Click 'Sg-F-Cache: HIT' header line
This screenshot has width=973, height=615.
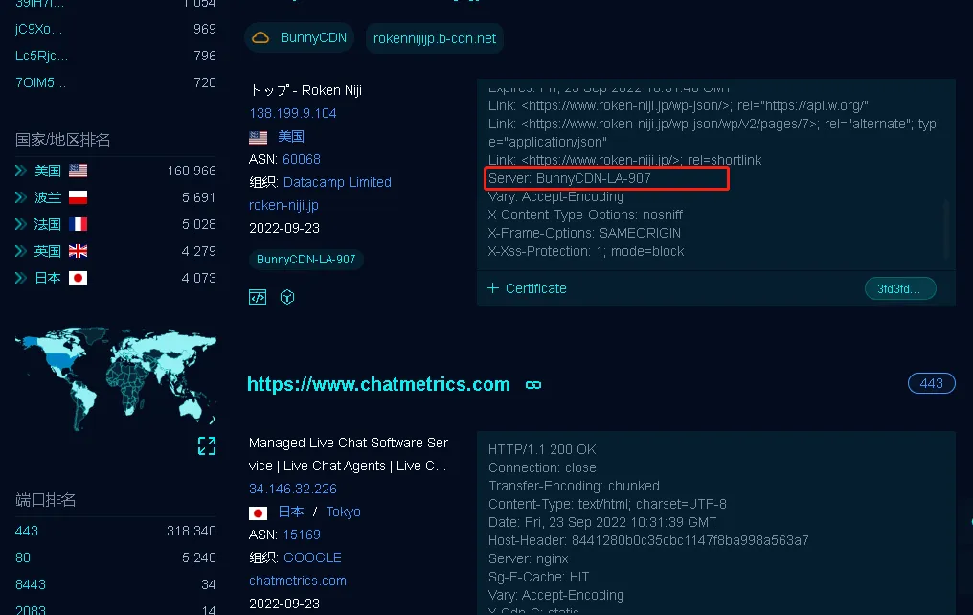tap(538, 577)
